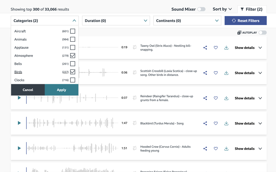Check the Animals category checkbox
This screenshot has width=276, height=172.
73,39
